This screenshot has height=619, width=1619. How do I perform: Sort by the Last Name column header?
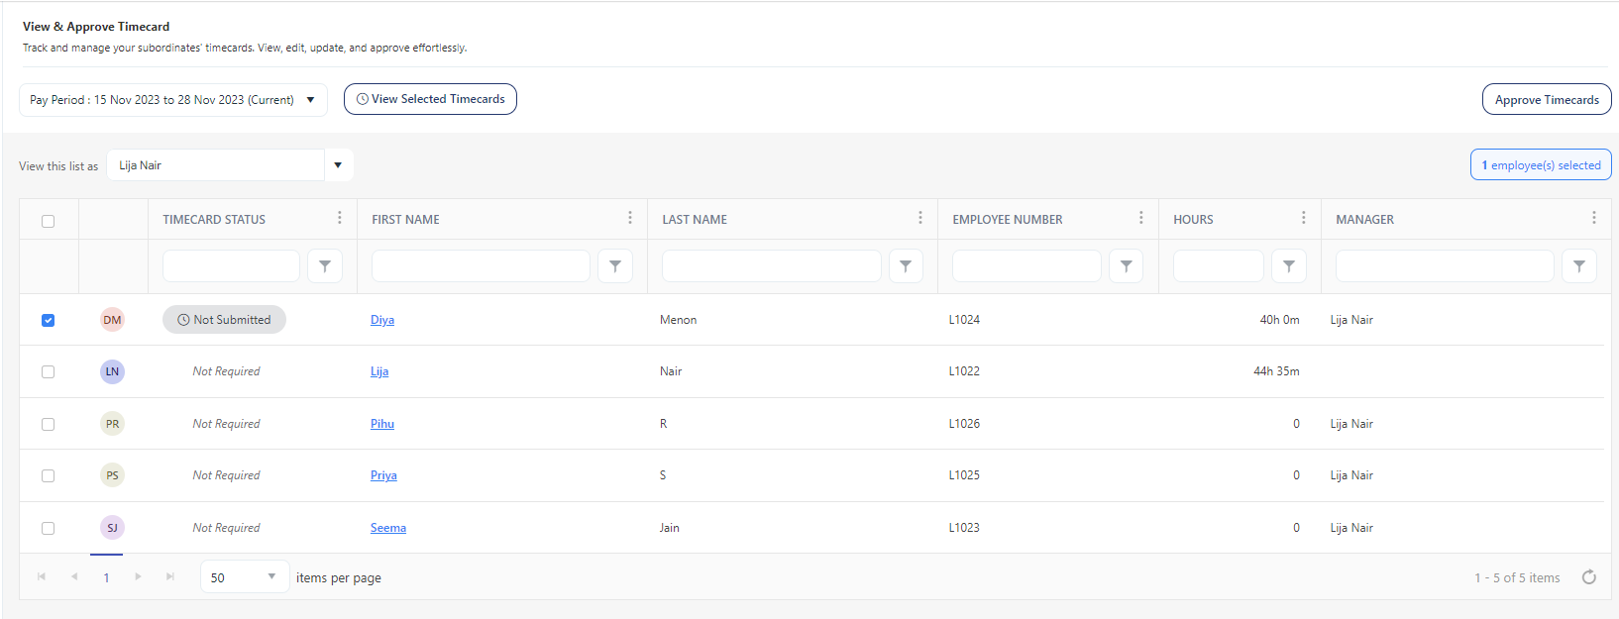(695, 220)
